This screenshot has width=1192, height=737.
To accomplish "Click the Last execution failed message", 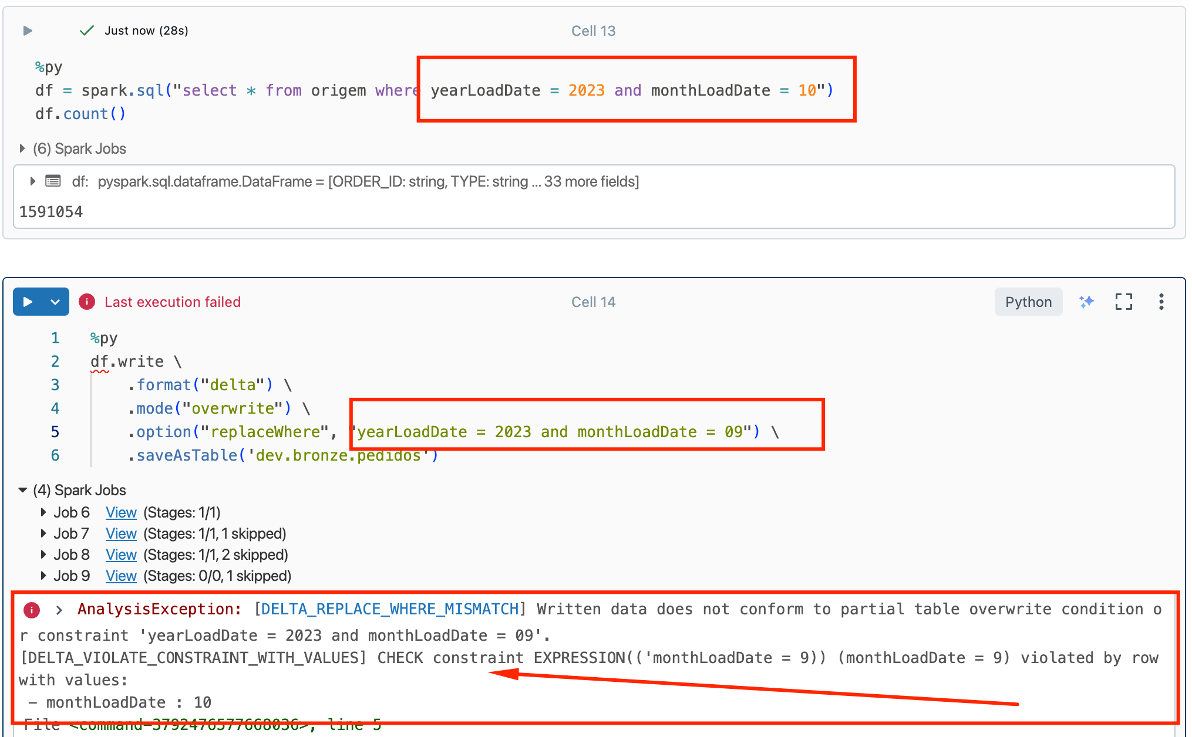I will [x=173, y=302].
